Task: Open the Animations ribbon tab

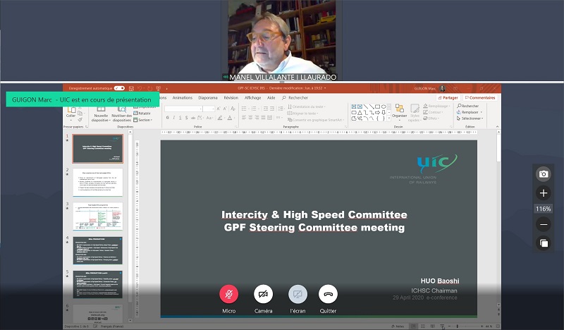Action: tap(183, 97)
